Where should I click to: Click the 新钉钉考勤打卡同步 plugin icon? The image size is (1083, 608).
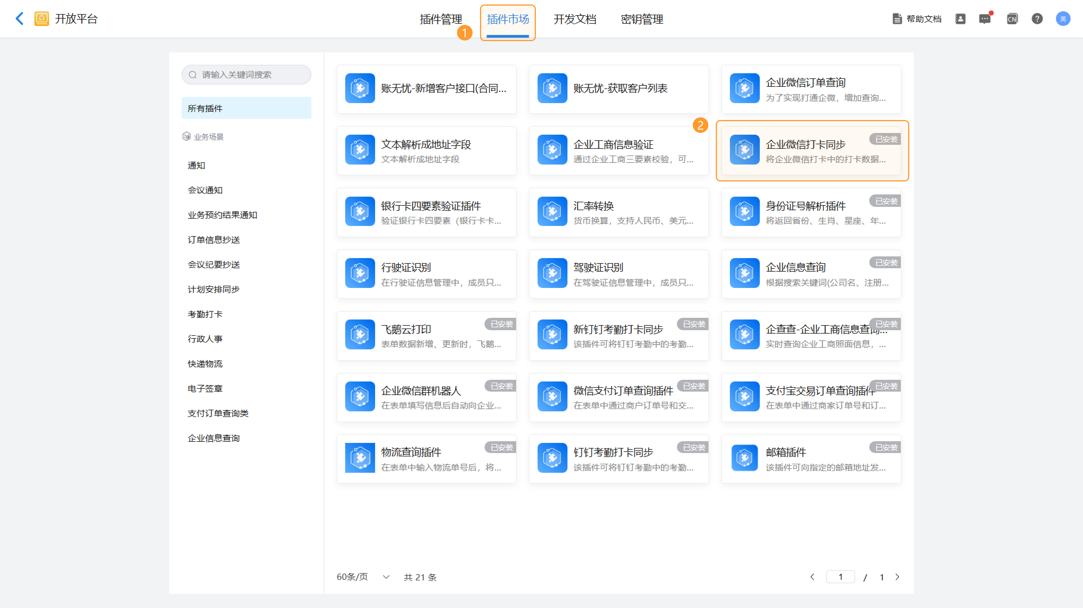tap(552, 335)
